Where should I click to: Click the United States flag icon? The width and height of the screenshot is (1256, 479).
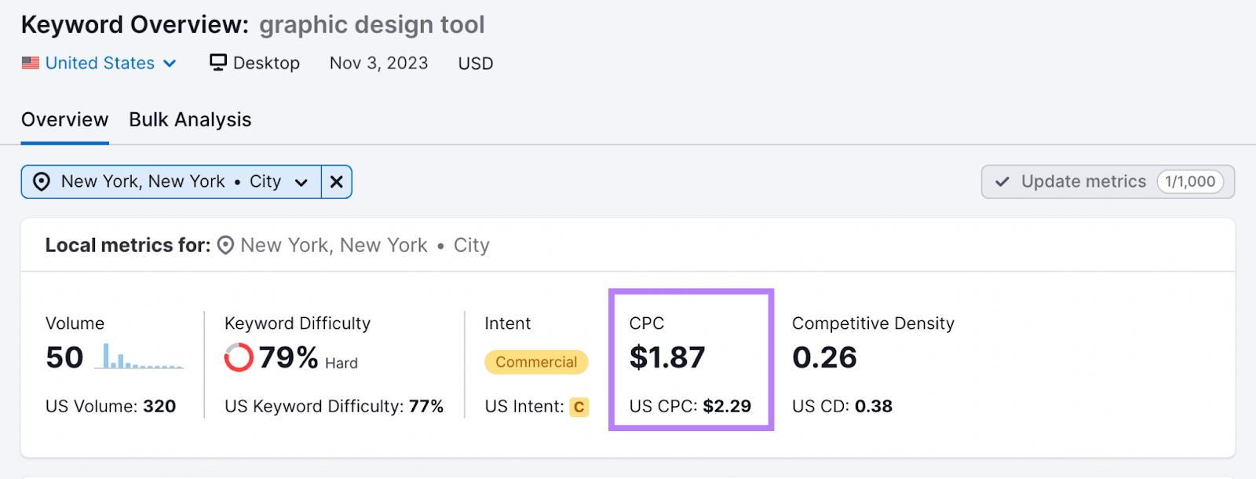[30, 63]
